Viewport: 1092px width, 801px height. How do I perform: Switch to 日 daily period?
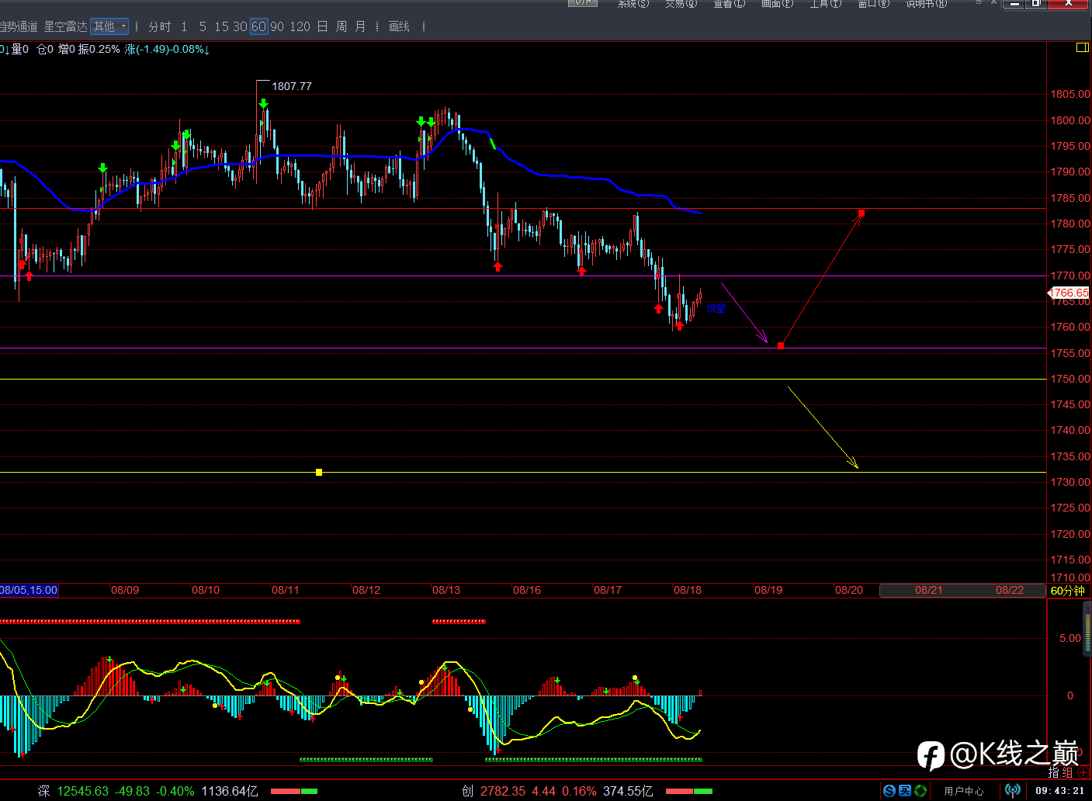coord(322,26)
